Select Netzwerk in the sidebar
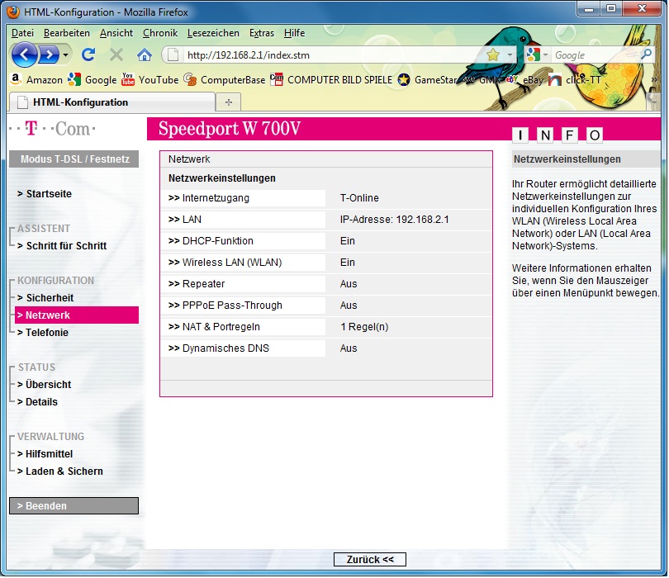669x578 pixels. 77,315
